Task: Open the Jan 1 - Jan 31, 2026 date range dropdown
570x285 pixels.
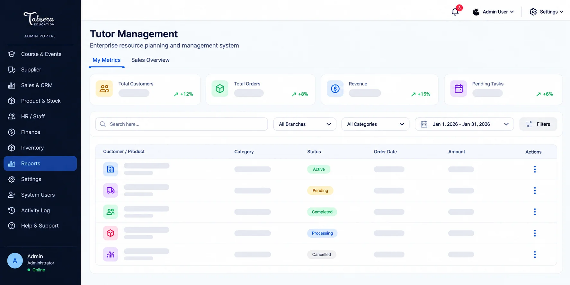Action: tap(464, 124)
